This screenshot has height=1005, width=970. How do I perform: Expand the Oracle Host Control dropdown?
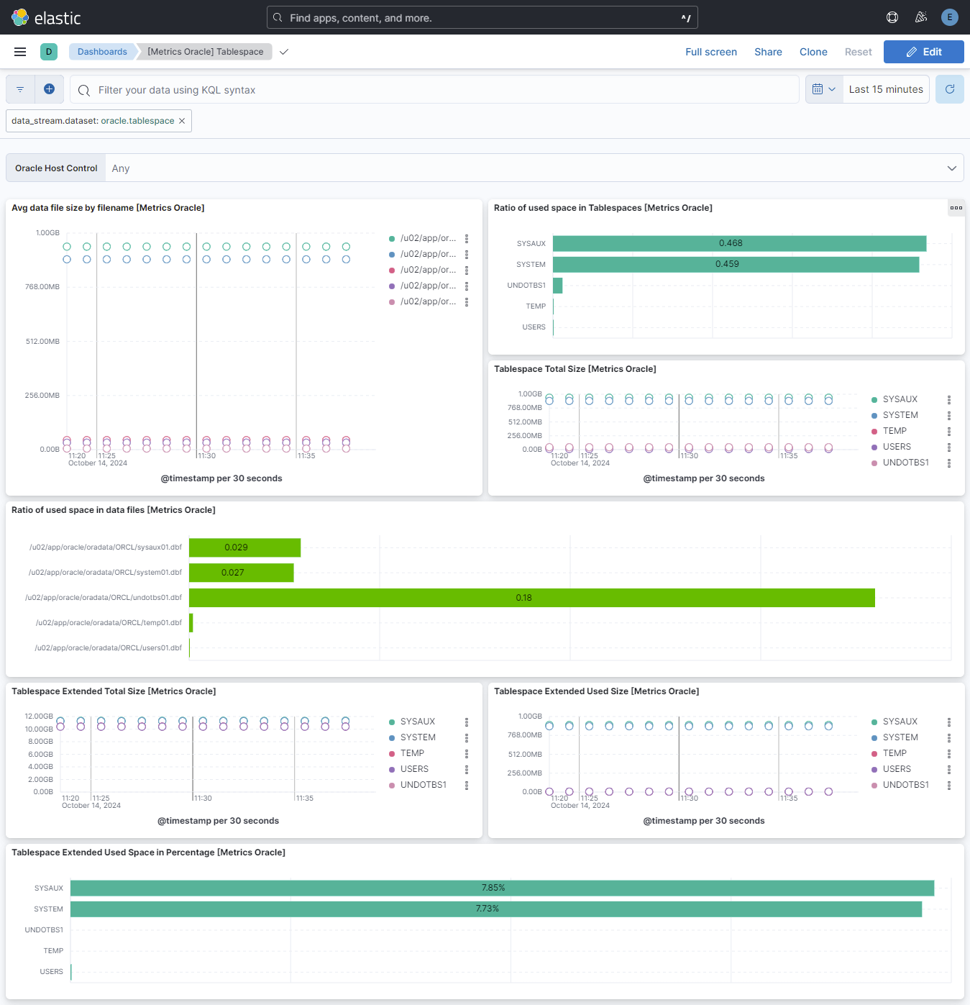[951, 168]
